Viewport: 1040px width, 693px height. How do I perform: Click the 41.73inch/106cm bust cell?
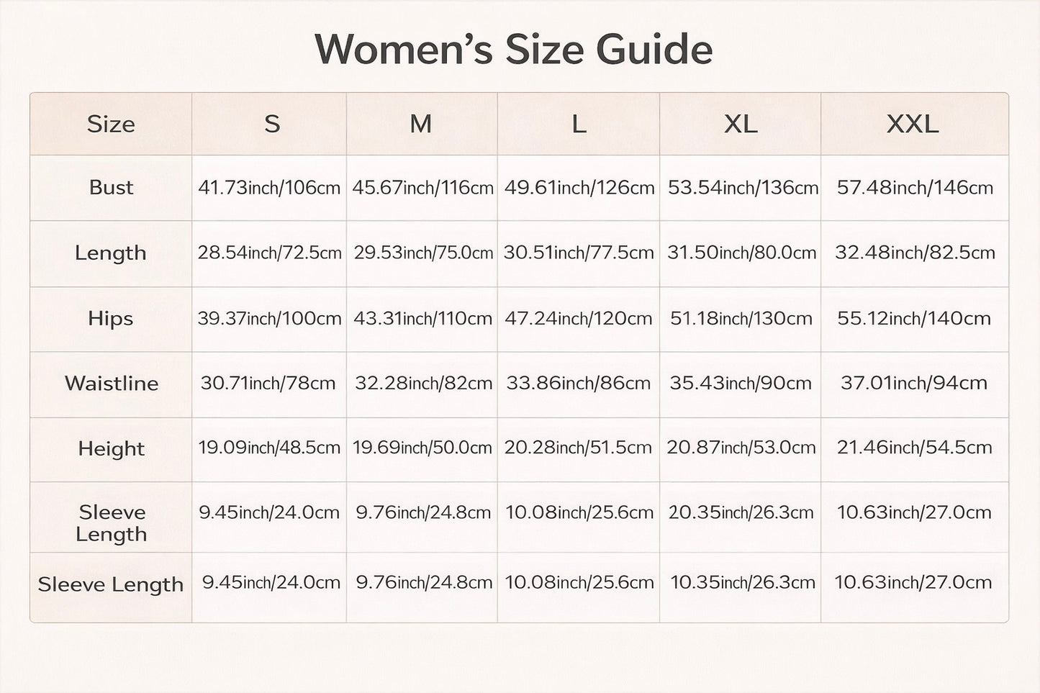click(x=269, y=188)
